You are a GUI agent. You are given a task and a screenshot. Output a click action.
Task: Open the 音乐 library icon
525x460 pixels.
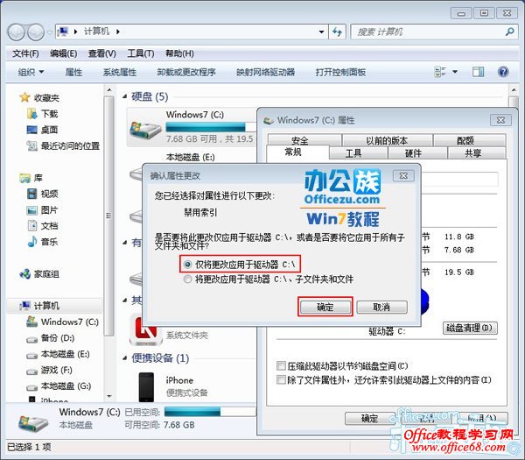coord(32,242)
